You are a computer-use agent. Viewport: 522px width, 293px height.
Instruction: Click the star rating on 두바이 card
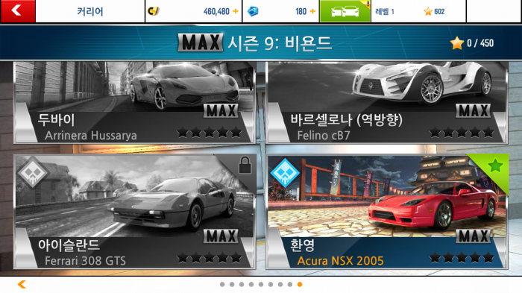point(209,133)
